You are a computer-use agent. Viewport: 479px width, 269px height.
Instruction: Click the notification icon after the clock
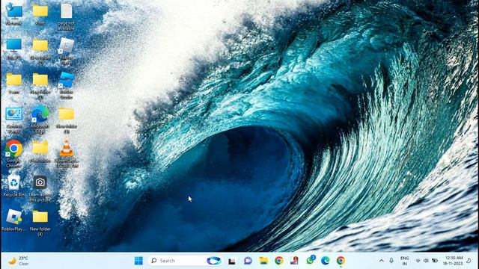tap(469, 261)
